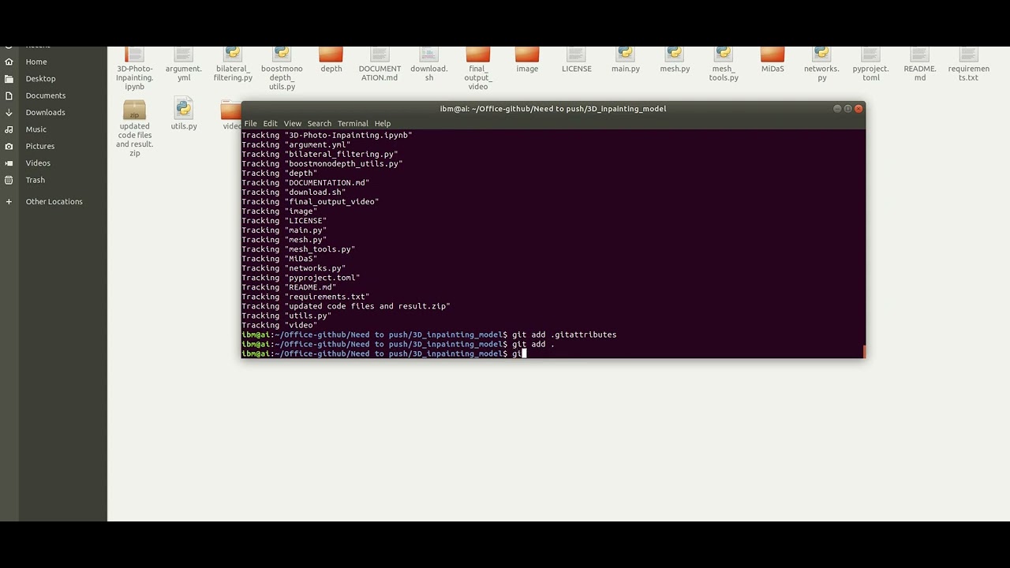Go to Desktop in the sidebar
1010x568 pixels.
(x=40, y=79)
